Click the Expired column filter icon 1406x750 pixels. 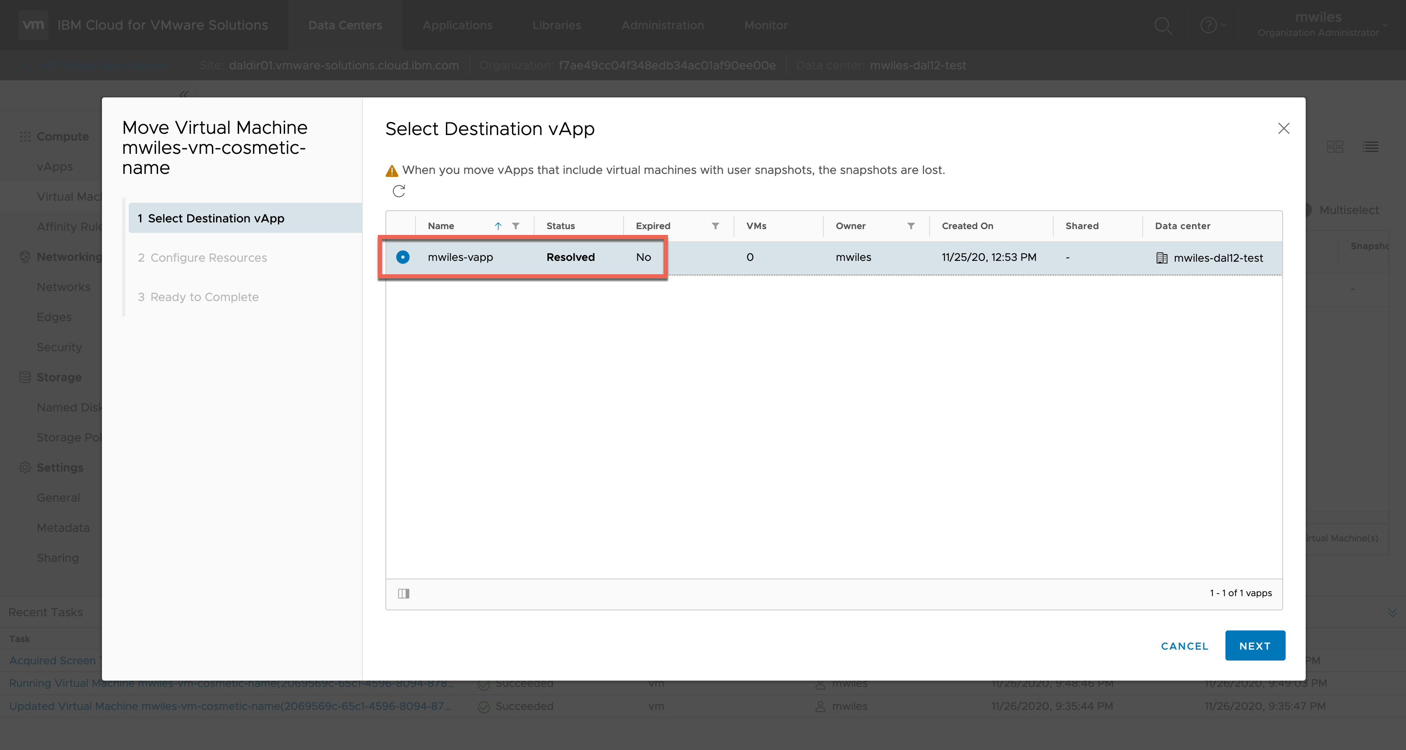click(x=715, y=226)
